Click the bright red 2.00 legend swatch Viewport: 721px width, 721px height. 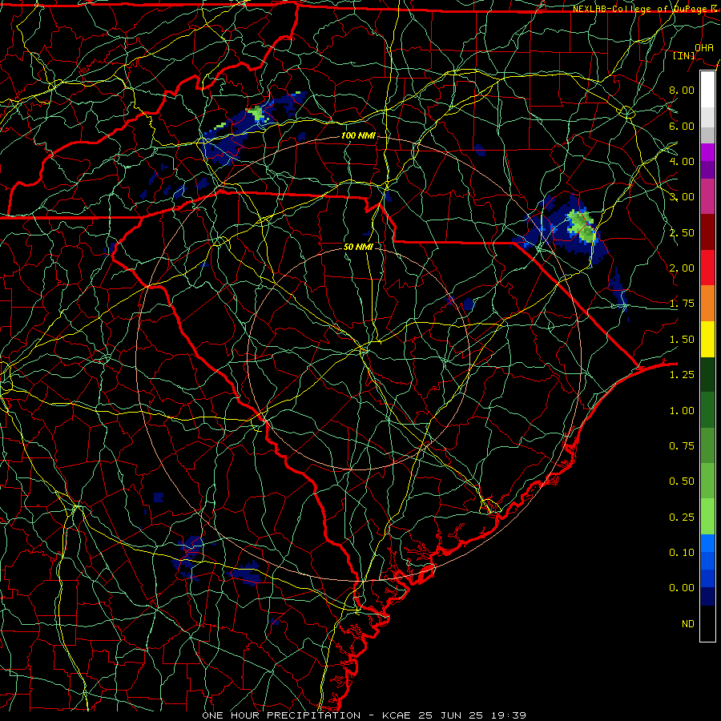[x=707, y=268]
